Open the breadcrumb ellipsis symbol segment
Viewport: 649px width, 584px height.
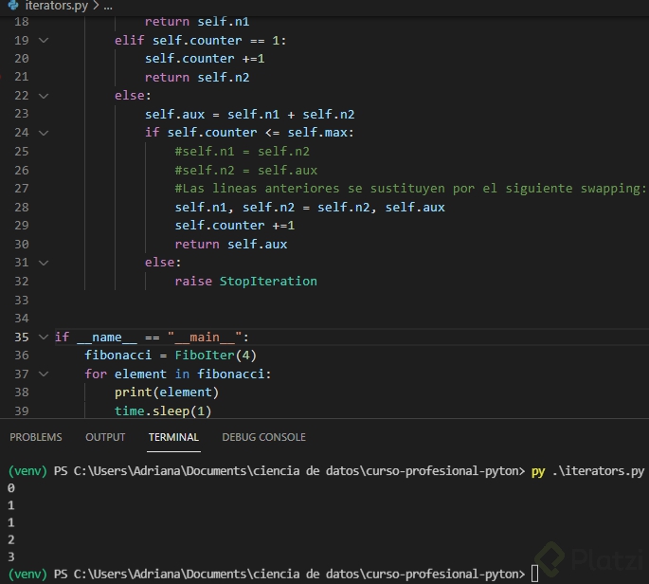(x=108, y=7)
